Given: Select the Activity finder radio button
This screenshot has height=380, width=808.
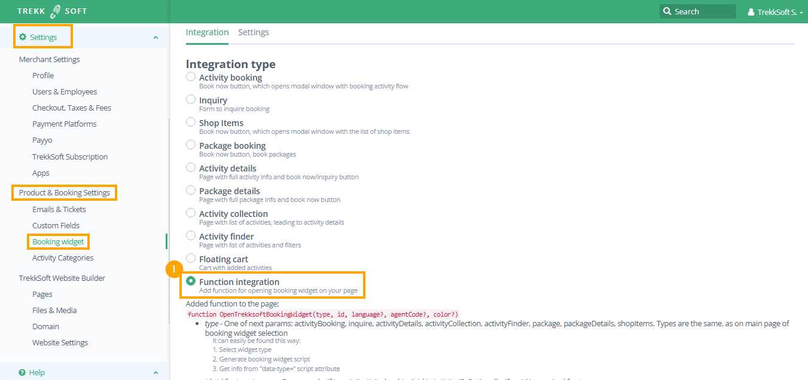Looking at the screenshot, I should (191, 235).
